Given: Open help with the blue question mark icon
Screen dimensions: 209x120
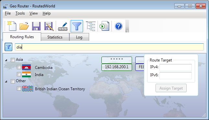Looking at the screenshot, I should tap(119, 26).
